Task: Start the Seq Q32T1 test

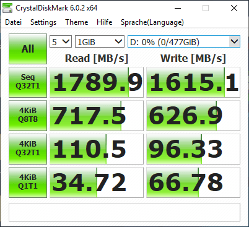Action: (28, 82)
